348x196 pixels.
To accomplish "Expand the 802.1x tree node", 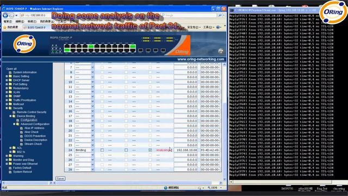I will point(10,152).
